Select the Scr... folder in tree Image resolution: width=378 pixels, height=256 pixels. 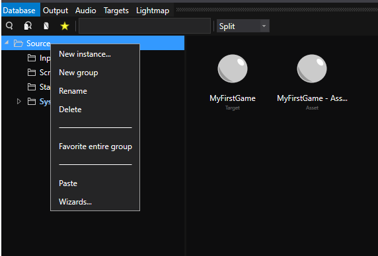[x=38, y=72]
